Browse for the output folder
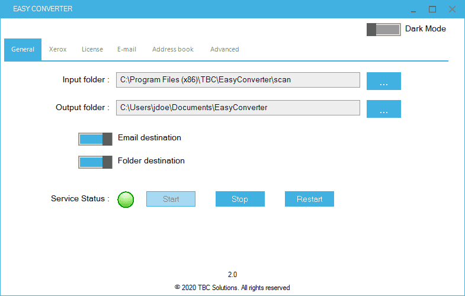The width and height of the screenshot is (465, 296). [x=383, y=109]
